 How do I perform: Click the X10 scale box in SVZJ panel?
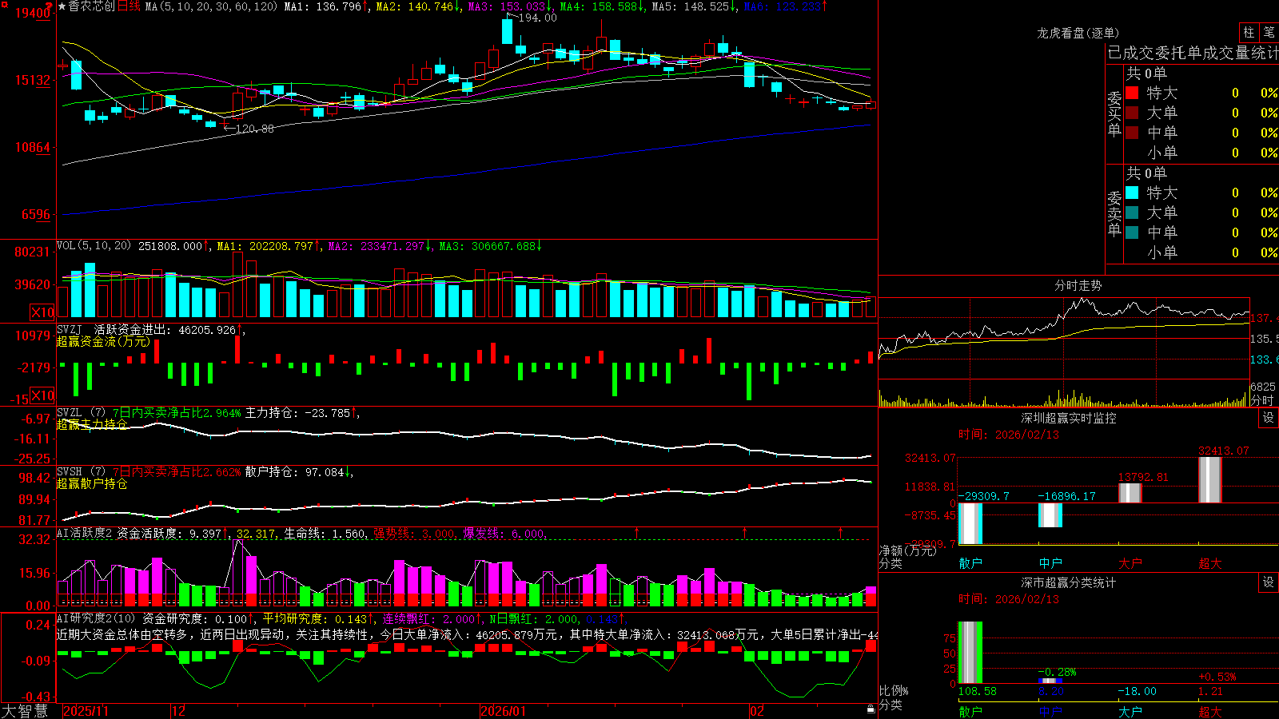42,395
